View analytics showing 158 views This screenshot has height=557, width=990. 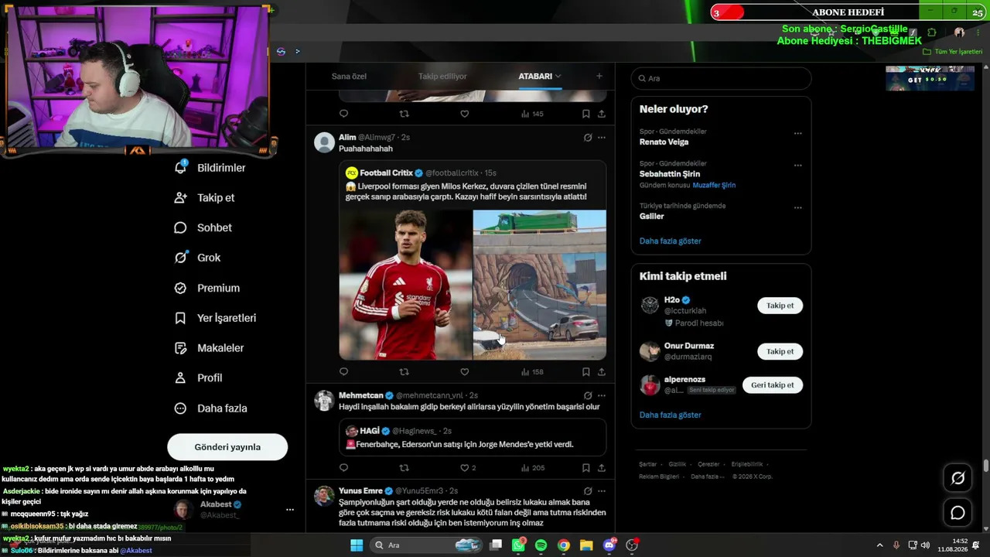click(532, 372)
